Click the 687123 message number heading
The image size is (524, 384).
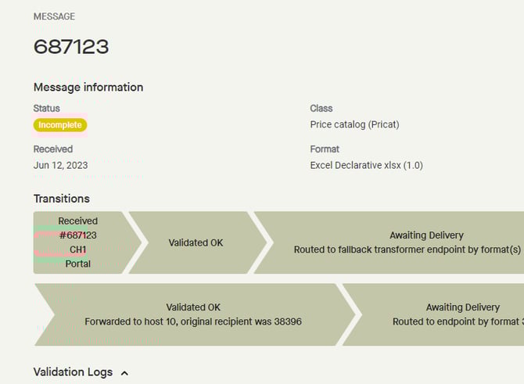coord(71,47)
